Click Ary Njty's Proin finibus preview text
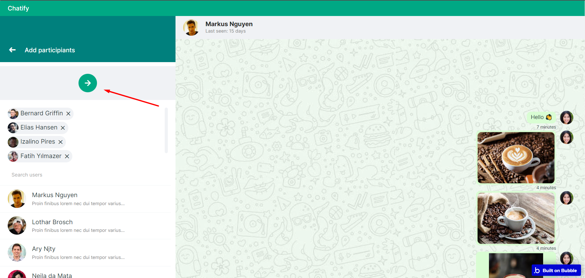Image resolution: width=585 pixels, height=278 pixels. pos(78,257)
